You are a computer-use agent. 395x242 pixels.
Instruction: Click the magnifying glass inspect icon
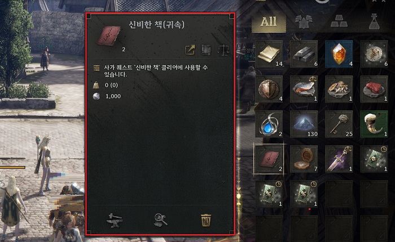[x=160, y=220]
